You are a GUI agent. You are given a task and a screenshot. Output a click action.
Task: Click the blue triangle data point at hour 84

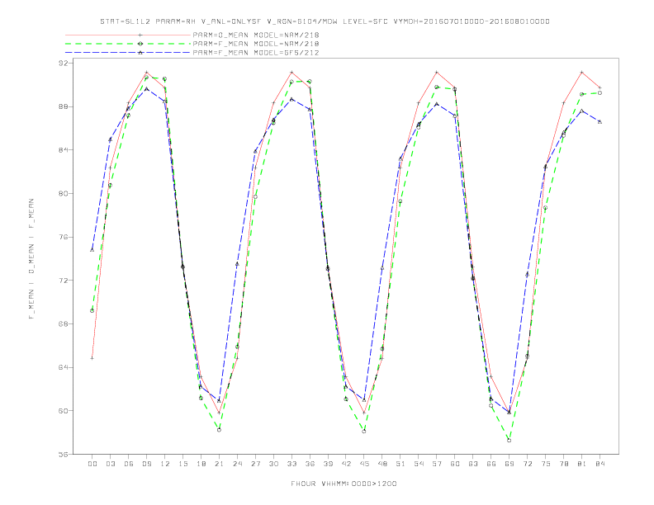pos(599,121)
